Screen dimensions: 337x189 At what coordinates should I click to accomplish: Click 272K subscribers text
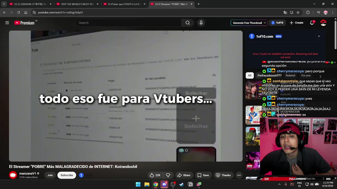[28, 177]
